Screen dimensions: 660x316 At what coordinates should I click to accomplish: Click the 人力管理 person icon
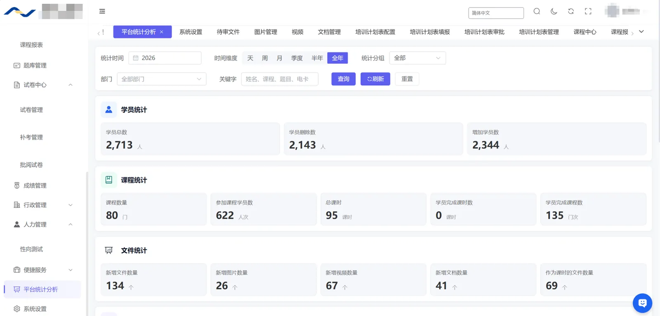tap(17, 225)
